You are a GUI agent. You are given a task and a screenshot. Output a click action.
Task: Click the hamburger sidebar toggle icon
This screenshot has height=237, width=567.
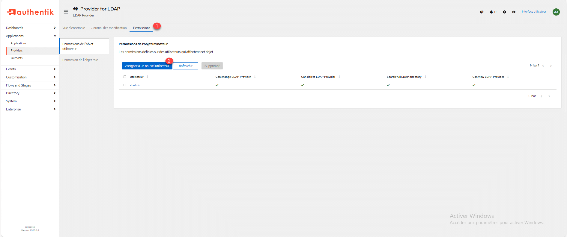[66, 12]
